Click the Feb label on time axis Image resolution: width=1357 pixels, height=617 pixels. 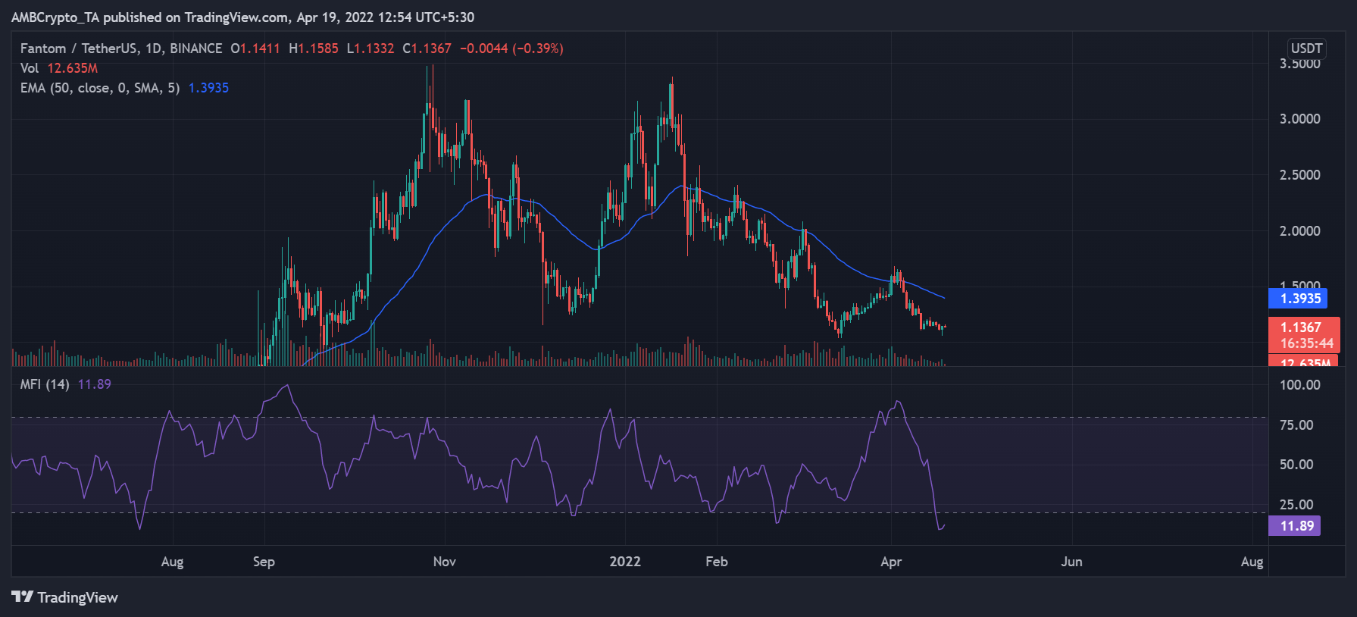pyautogui.click(x=717, y=562)
